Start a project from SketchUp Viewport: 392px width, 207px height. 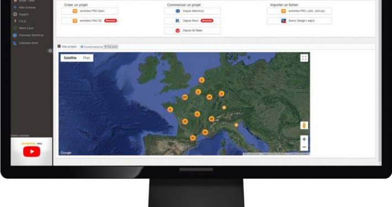193,11
